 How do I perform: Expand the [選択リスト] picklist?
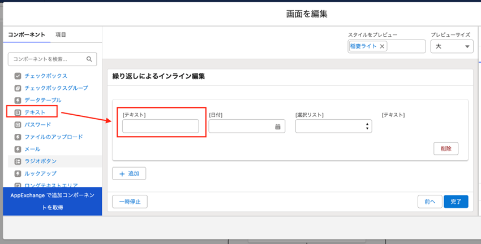[333, 127]
